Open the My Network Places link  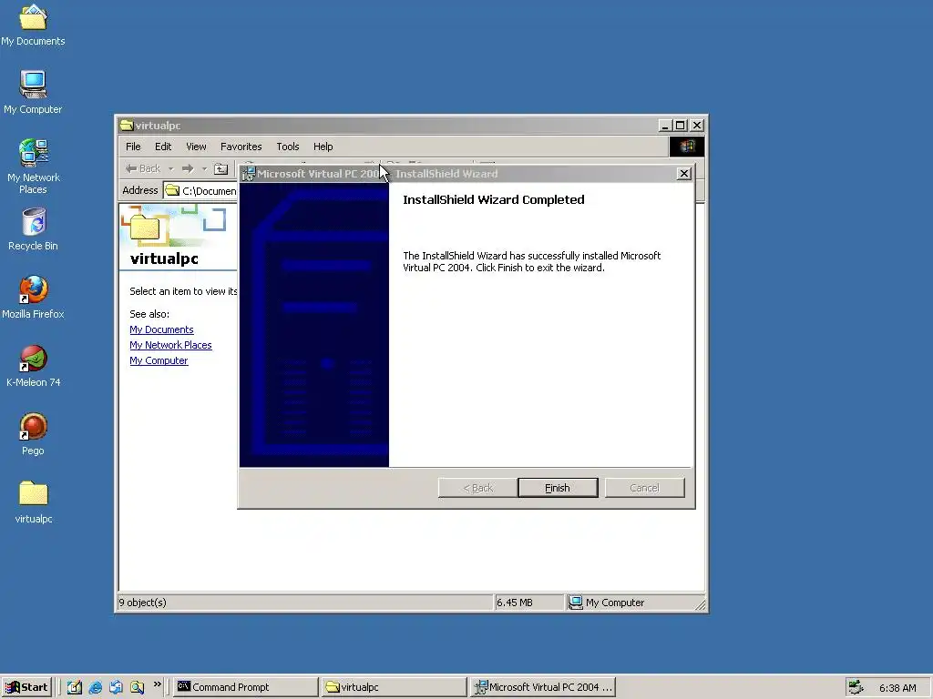point(170,345)
